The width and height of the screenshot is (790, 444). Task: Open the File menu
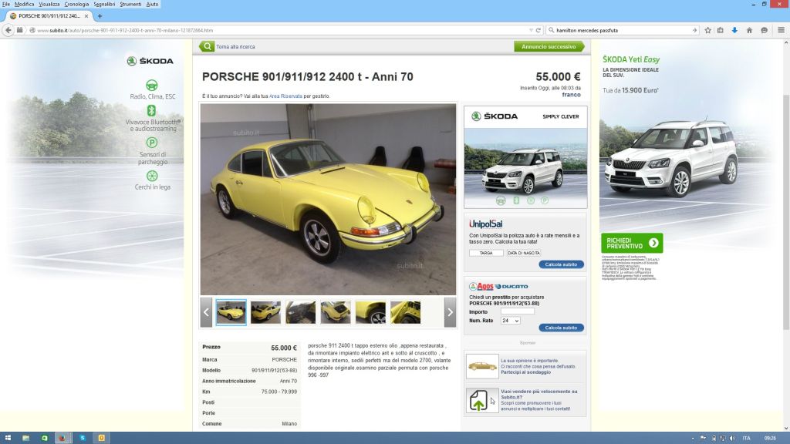5,4
